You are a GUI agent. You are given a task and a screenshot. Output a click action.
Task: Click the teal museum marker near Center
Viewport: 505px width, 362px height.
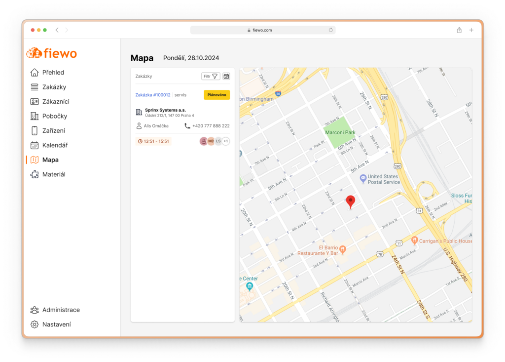pyautogui.click(x=249, y=286)
